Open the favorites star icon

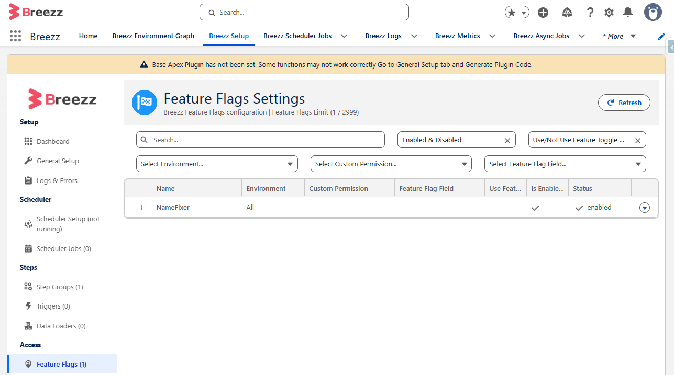click(x=511, y=13)
